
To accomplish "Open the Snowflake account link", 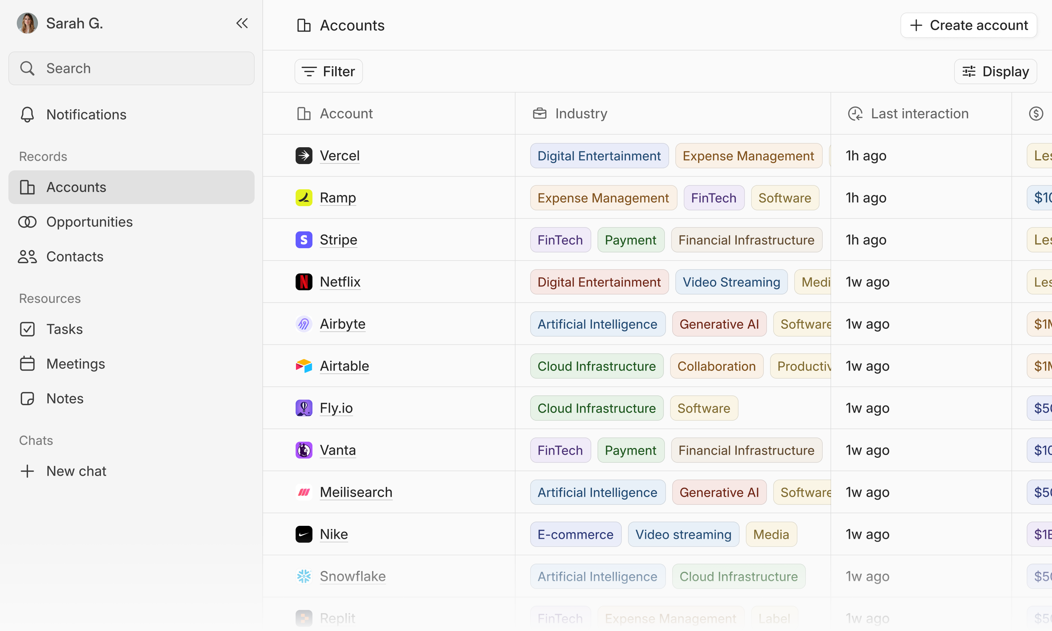I will coord(353,577).
